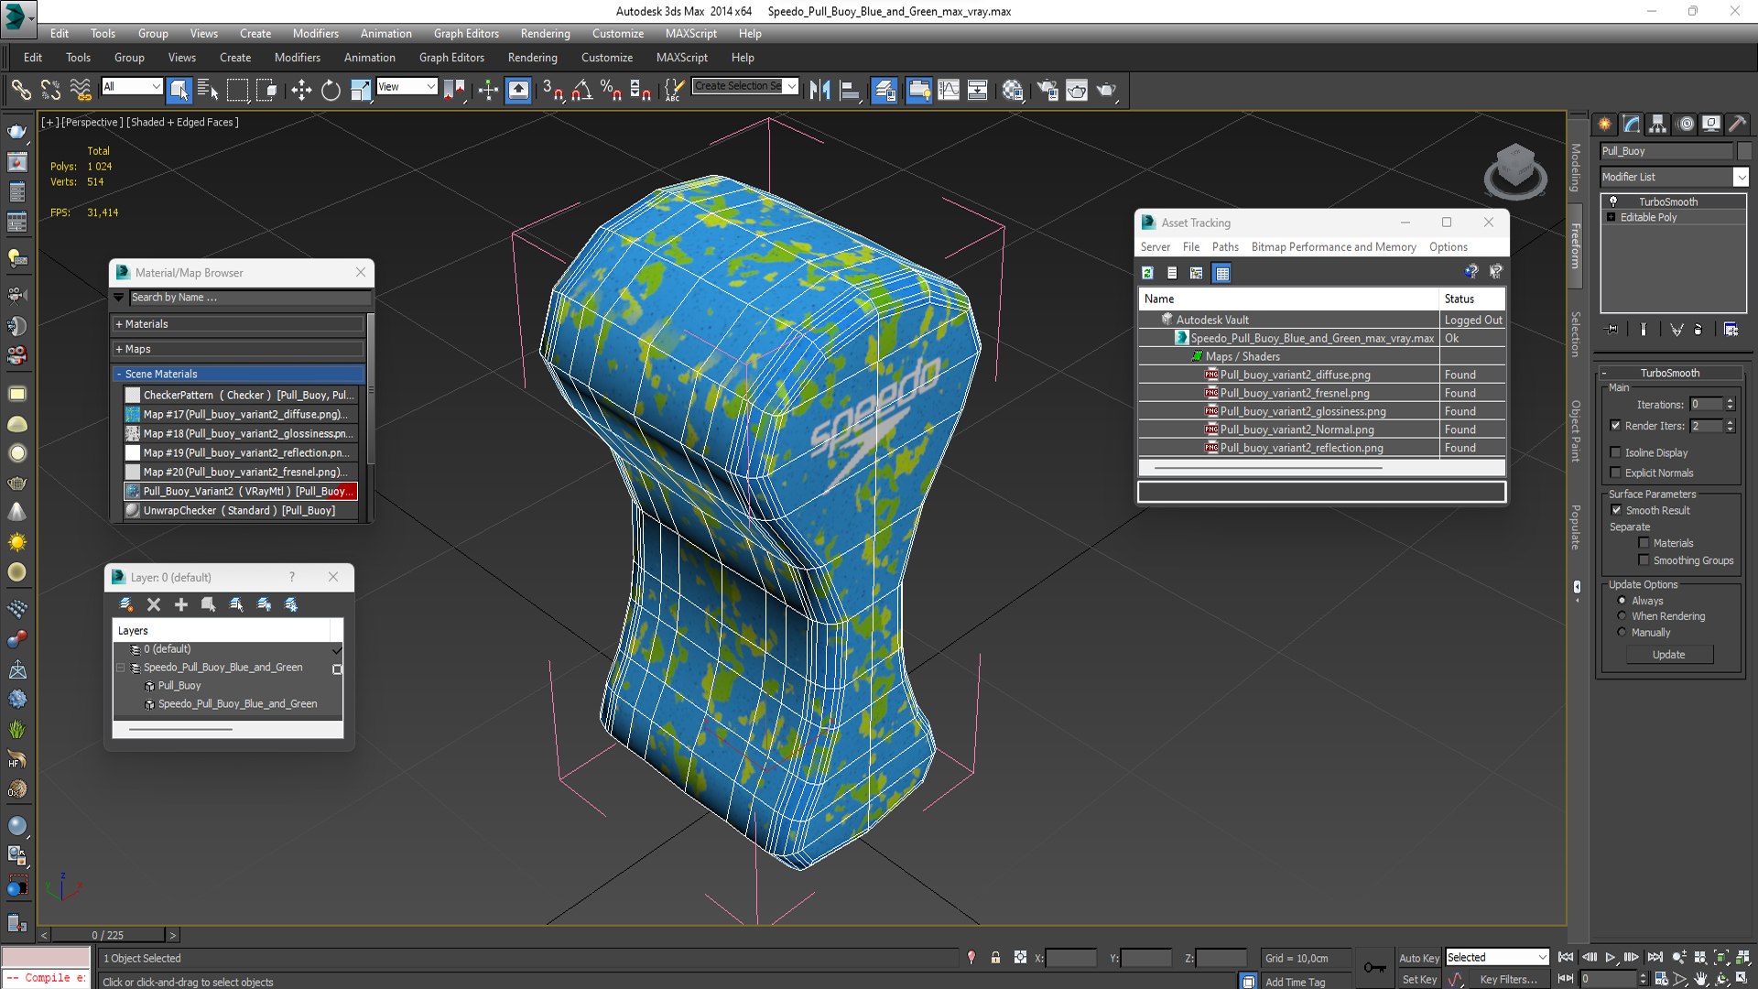The image size is (1758, 989).
Task: Enable Isoline Display checkbox
Action: (1616, 452)
